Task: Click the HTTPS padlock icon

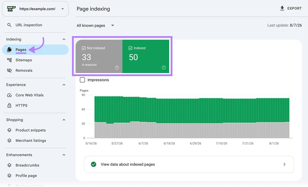Action: pos(9,105)
